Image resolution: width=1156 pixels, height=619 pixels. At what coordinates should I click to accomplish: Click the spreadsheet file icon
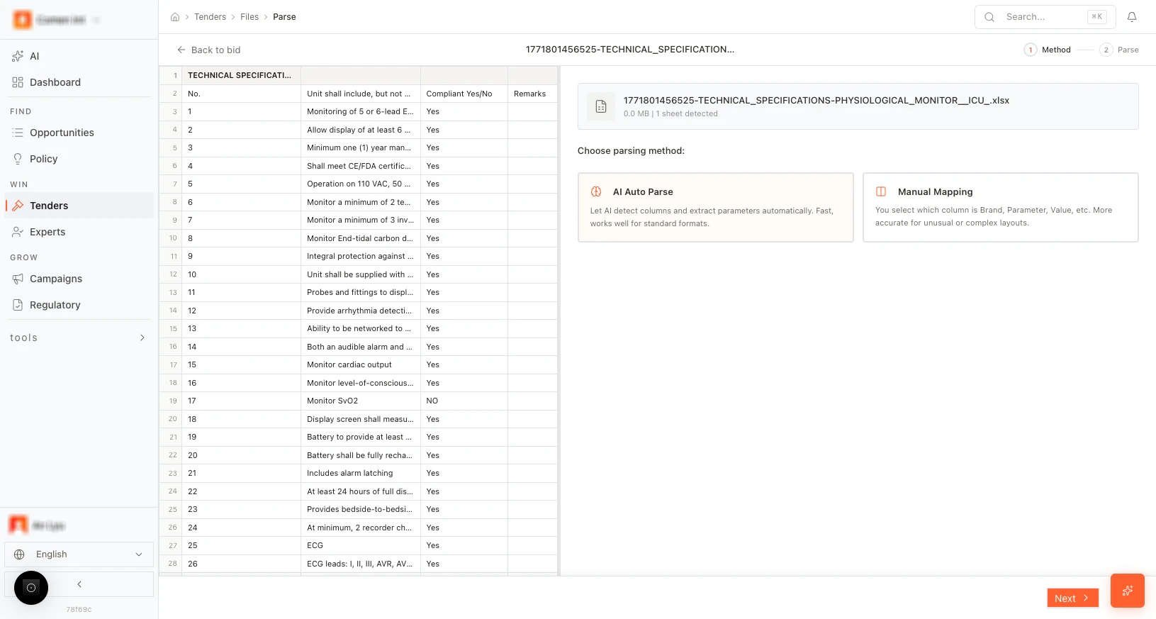tap(601, 106)
